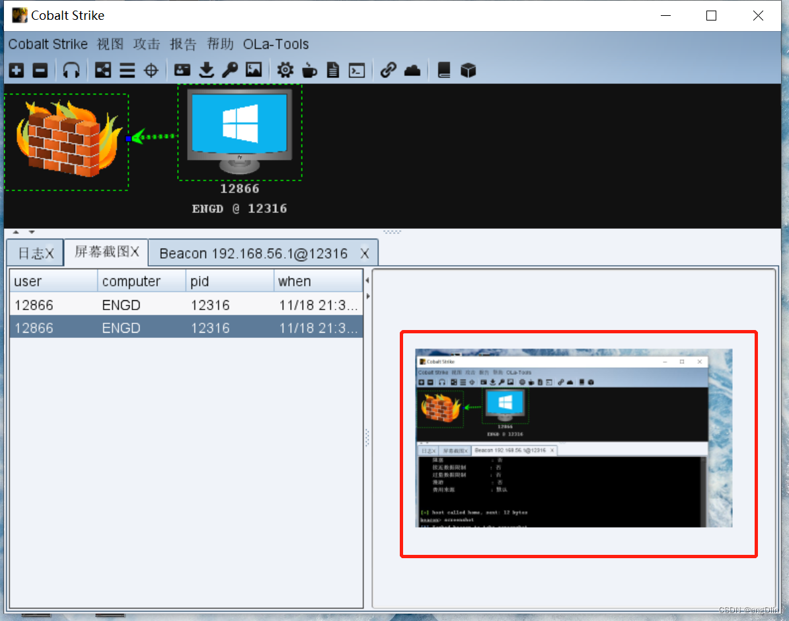The height and width of the screenshot is (621, 789).
Task: Minimize the Cobalt Strike window
Action: (665, 16)
